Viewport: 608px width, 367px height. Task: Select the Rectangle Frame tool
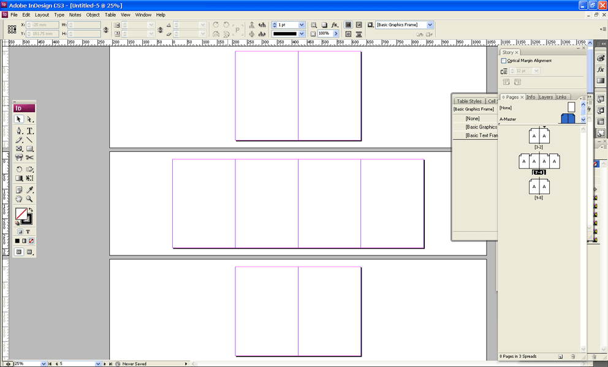[x=19, y=148]
